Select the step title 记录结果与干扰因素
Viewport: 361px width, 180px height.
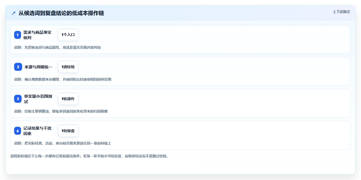(x=38, y=131)
